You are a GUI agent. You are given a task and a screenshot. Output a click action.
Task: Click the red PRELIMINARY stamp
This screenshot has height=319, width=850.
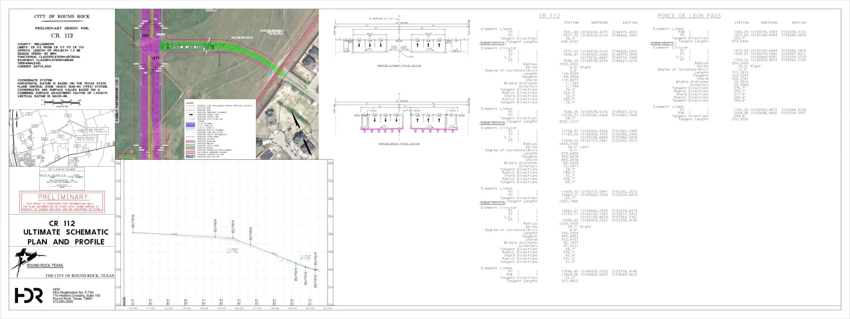tap(62, 202)
